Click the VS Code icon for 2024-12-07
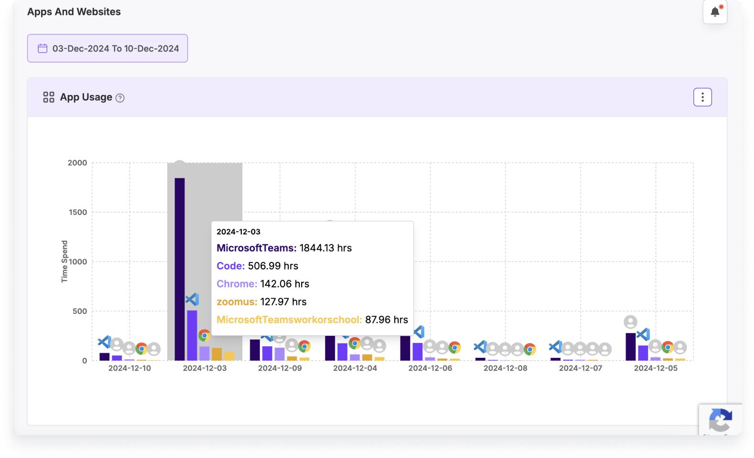 click(555, 347)
